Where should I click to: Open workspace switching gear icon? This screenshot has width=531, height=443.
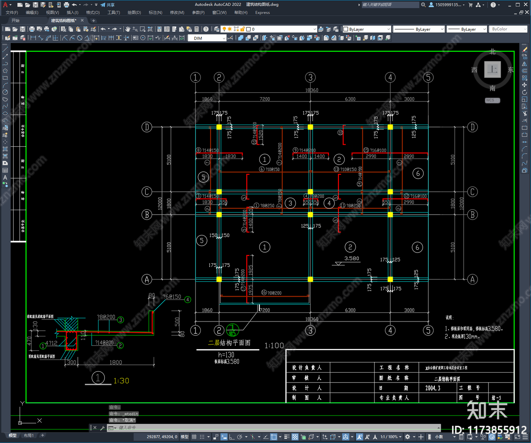(x=408, y=437)
